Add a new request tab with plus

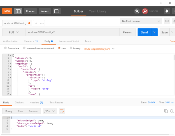click(x=36, y=23)
